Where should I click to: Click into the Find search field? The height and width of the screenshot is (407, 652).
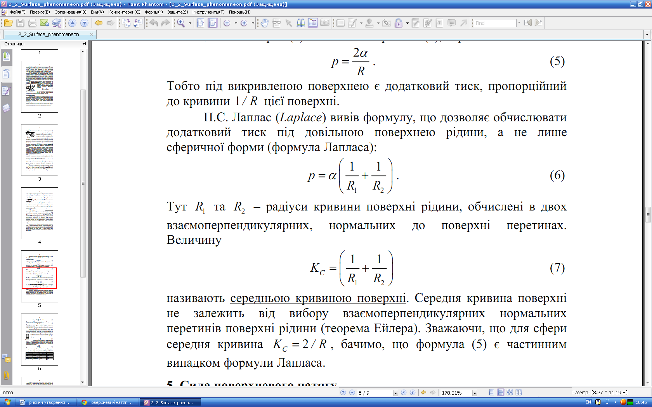pos(495,23)
